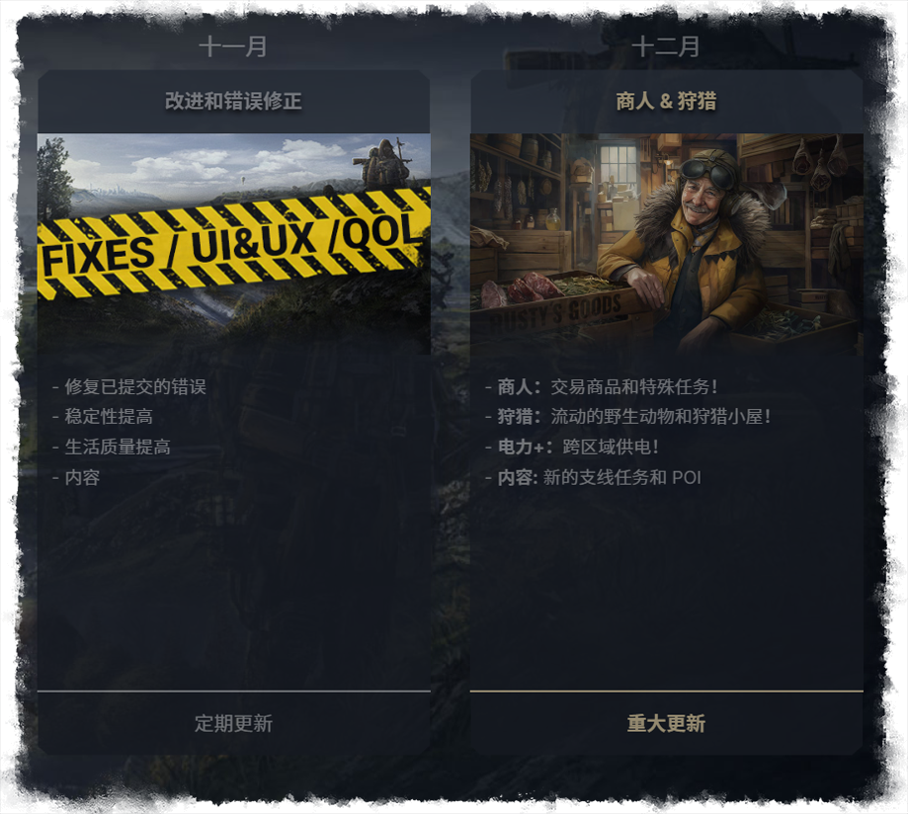Screen dimensions: 908x814
Task: Click the 稳定性提高 list item
Action: coord(103,416)
